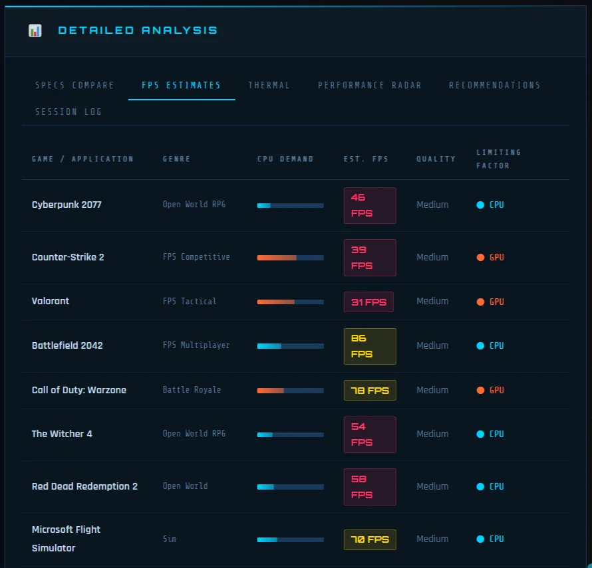This screenshot has width=592, height=568.
Task: Open the Performance Radar tab
Action: (369, 86)
